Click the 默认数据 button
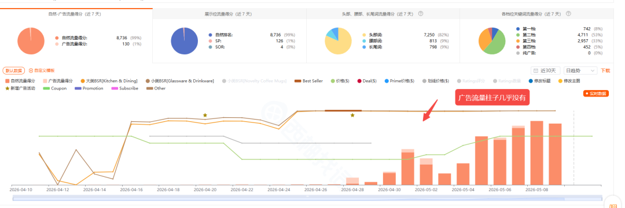 pos(14,70)
